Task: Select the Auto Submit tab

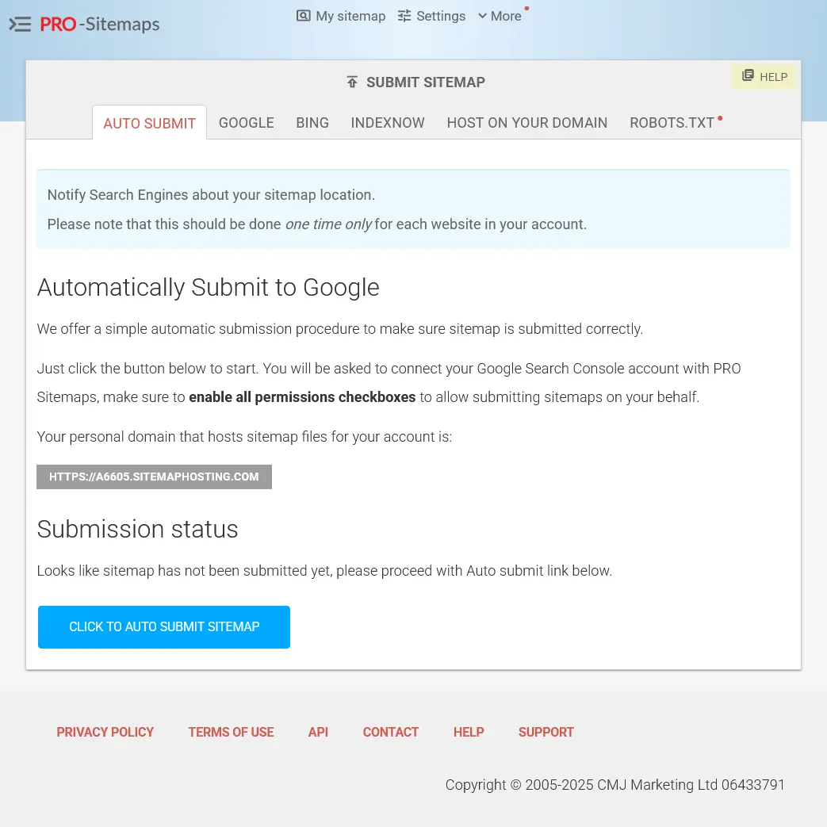Action: click(x=149, y=124)
